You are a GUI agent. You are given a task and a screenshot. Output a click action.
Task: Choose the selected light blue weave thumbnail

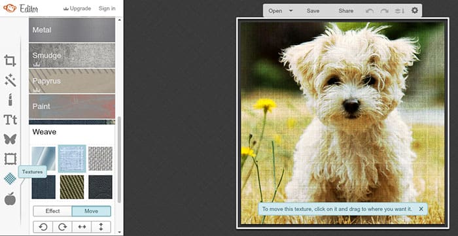(72, 158)
